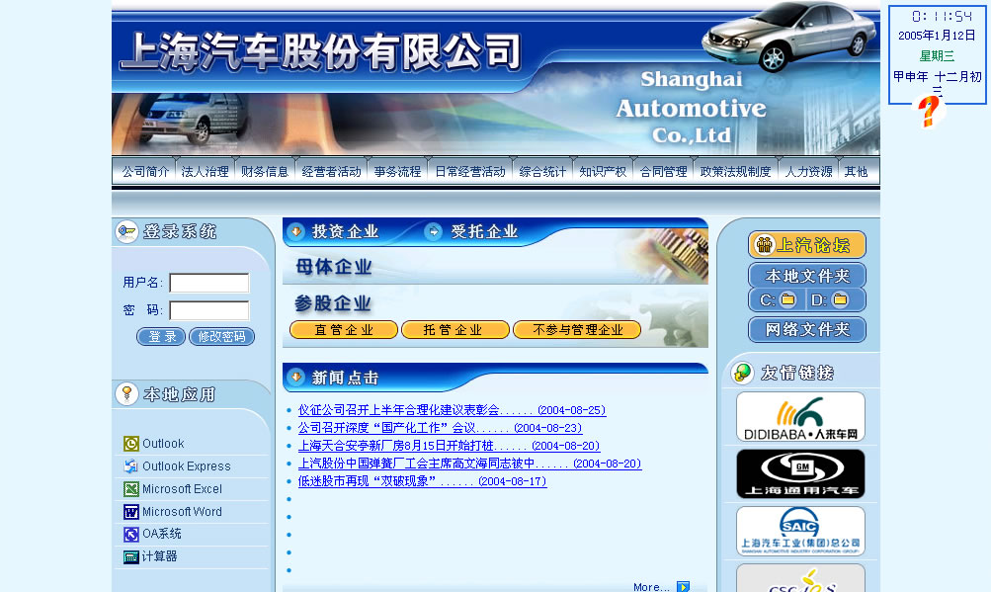The height and width of the screenshot is (592, 991).
Task: Click the Microsoft Word text label
Action: click(x=182, y=512)
